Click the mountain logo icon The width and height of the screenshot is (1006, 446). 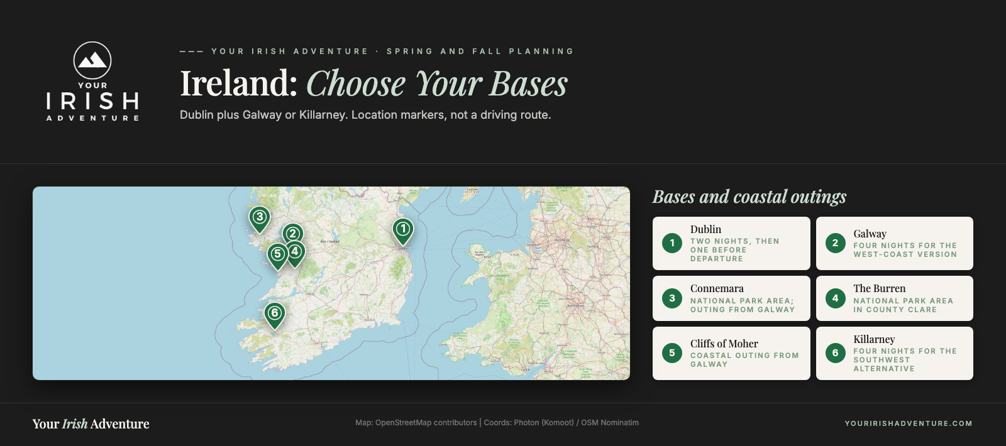tap(92, 60)
